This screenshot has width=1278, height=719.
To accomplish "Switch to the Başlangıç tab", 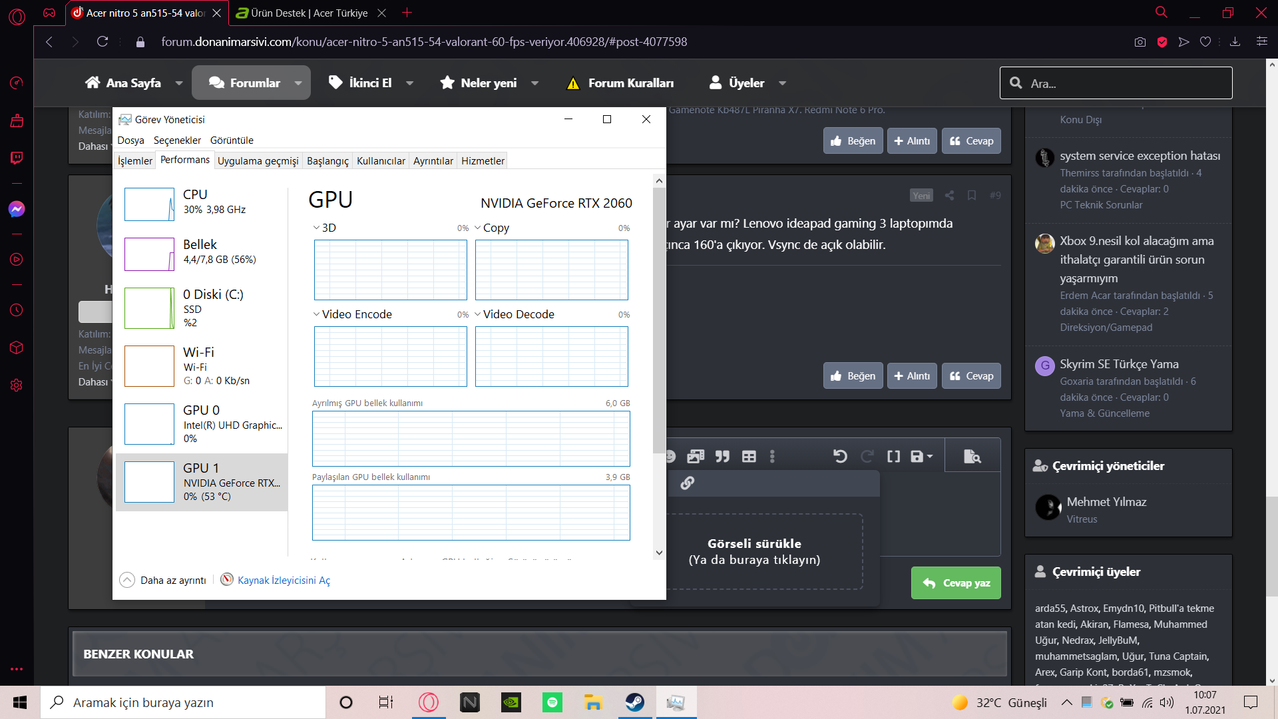I will [327, 161].
